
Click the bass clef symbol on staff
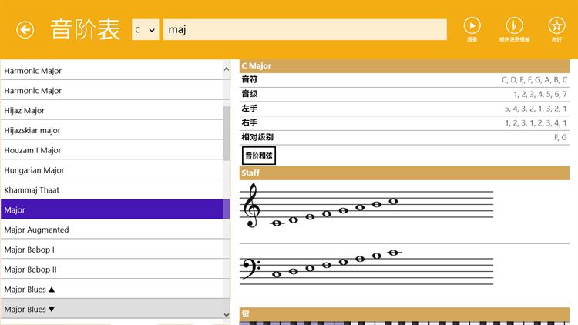251,269
